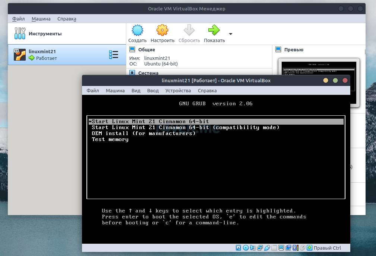Open the linuxmint21 machine tools list menu
The height and width of the screenshot is (256, 376).
[113, 55]
